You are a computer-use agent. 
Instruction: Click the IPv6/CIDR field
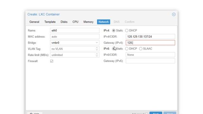(150, 55)
